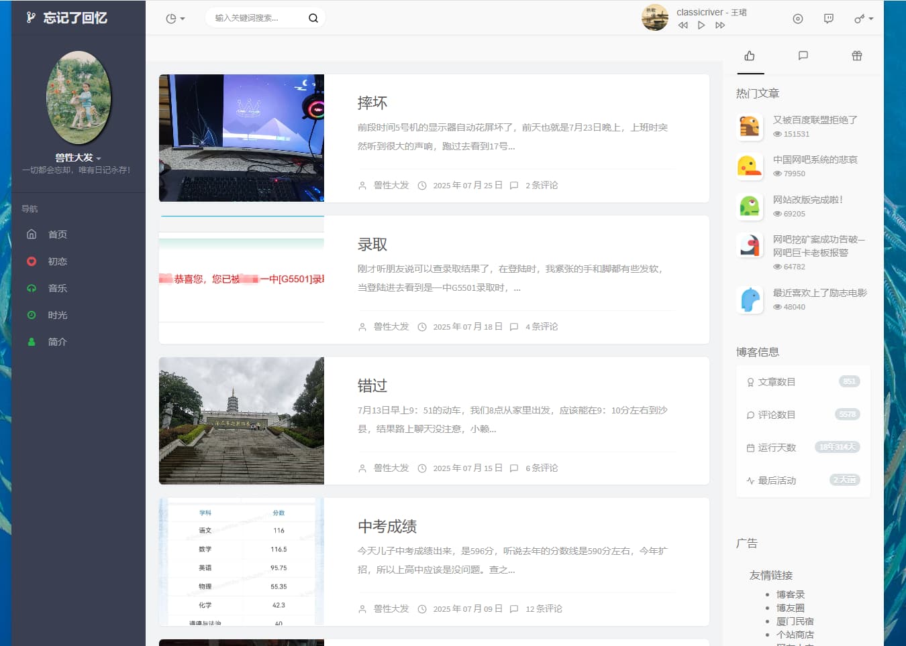Click the 博客录 friend link
This screenshot has height=646, width=906.
point(791,594)
